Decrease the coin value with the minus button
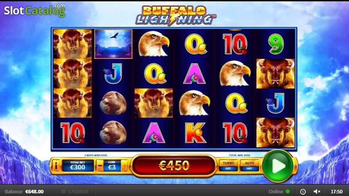This screenshot has height=196, width=349. (x=100, y=166)
